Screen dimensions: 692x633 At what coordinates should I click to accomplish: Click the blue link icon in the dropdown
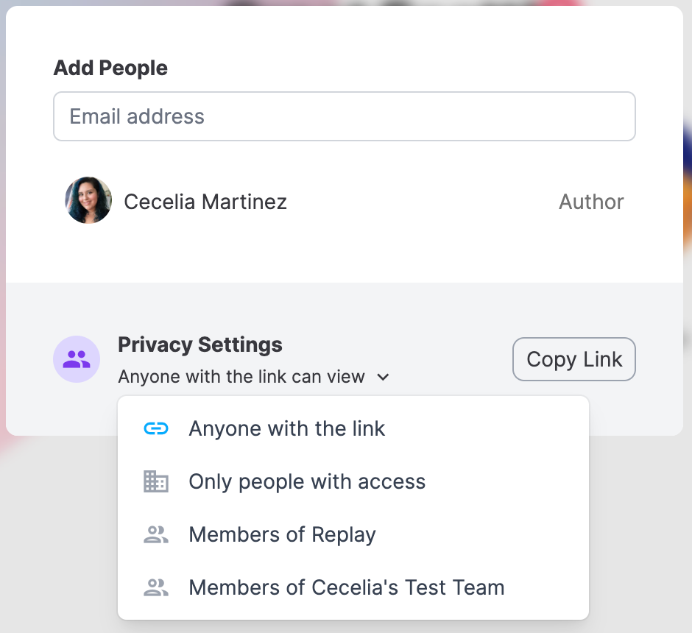point(156,428)
